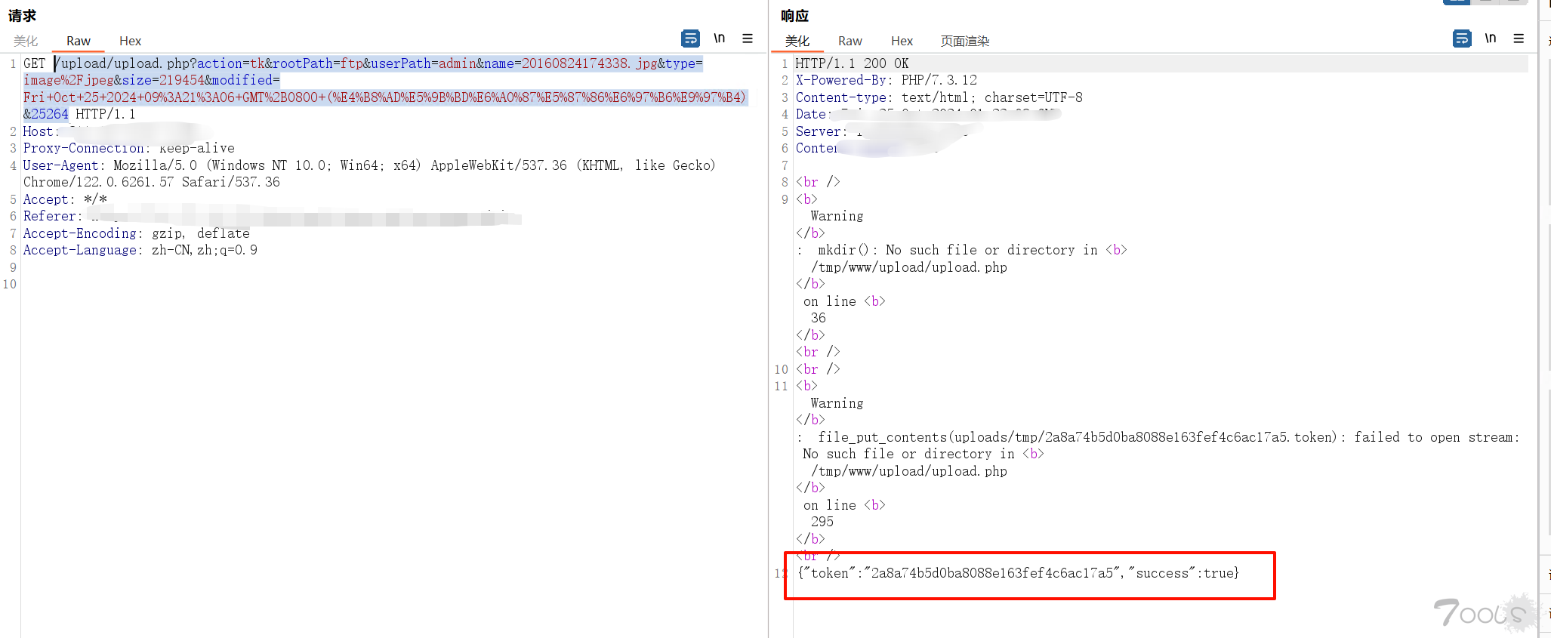The image size is (1551, 638).
Task: Click the line number value 36
Action: pyautogui.click(x=819, y=318)
